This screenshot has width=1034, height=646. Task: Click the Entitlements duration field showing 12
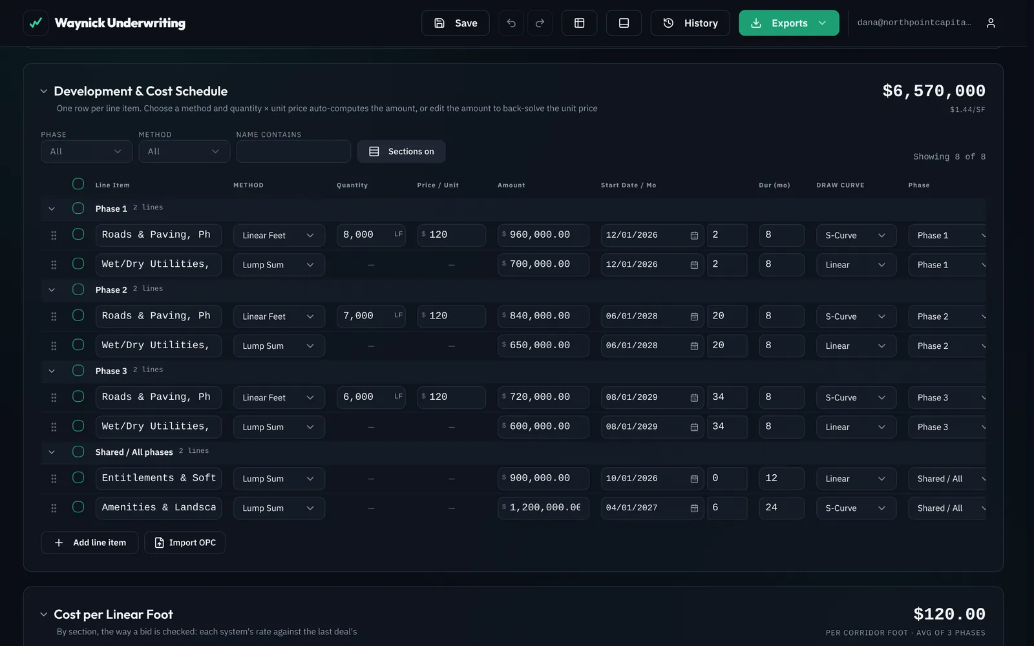tap(781, 478)
